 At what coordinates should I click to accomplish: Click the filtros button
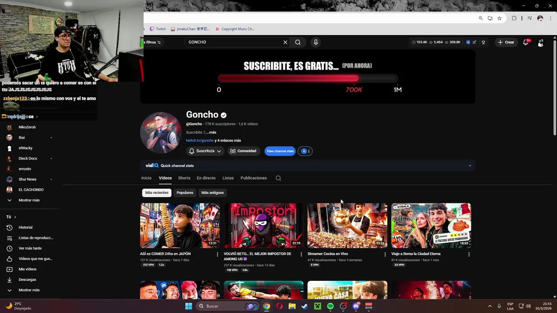(x=152, y=42)
